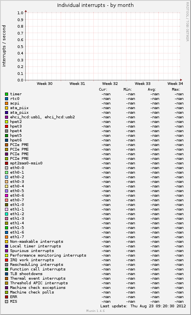Click the orange acpi legend swatch
Image resolution: width=191 pixels, height=315 pixels.
click(7, 103)
